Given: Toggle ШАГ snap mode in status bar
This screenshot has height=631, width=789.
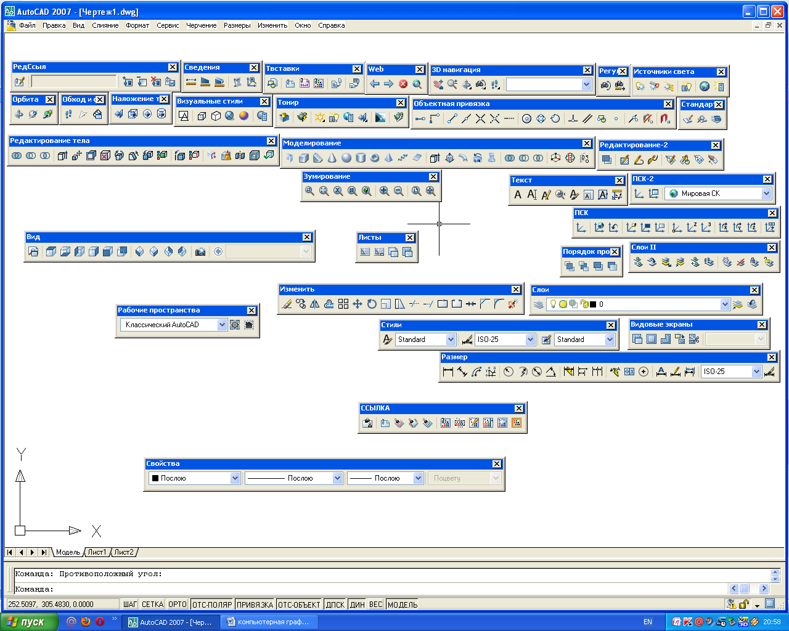Looking at the screenshot, I should [130, 605].
